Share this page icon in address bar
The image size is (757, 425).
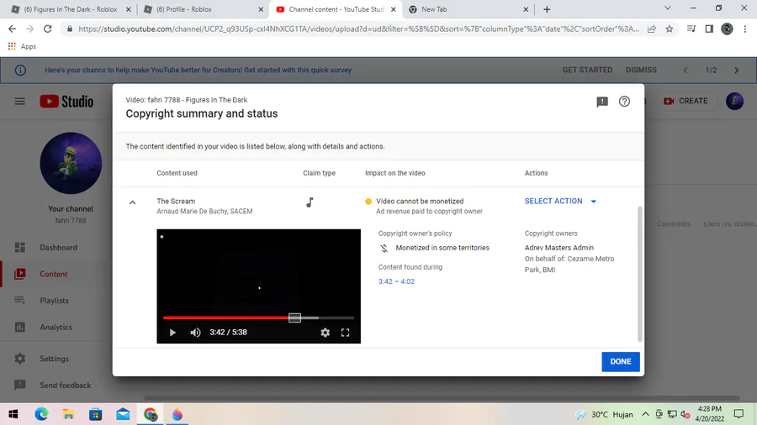(x=652, y=29)
